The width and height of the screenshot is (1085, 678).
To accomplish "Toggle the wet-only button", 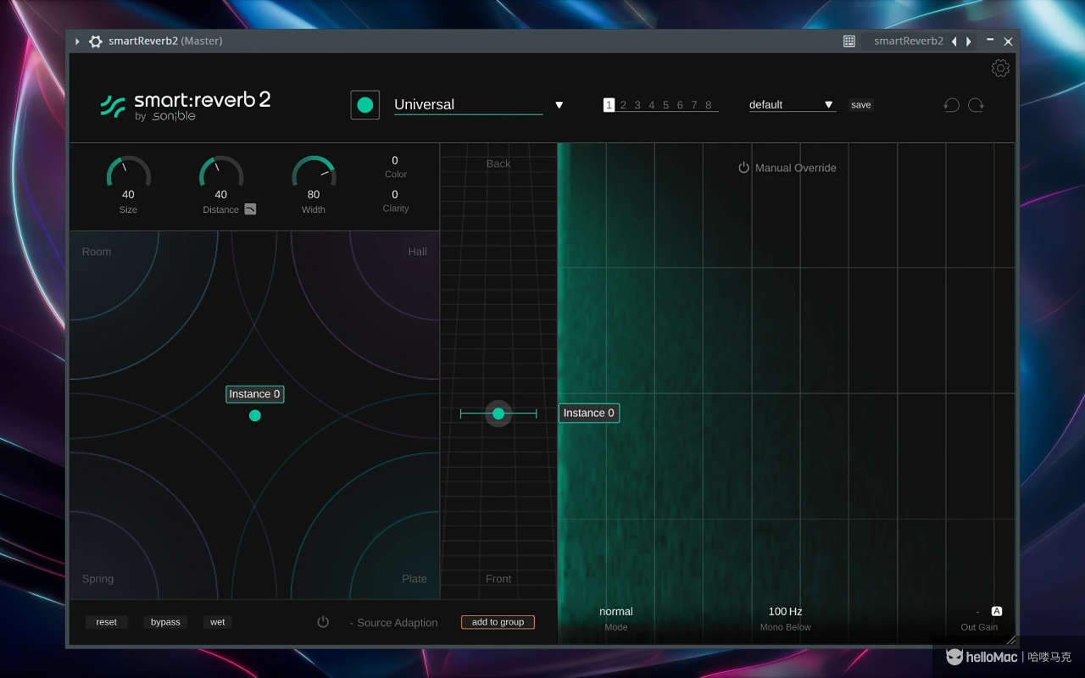I will coord(218,622).
